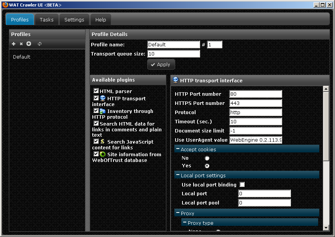
Task: Focus the HTTPS Port number field
Action: [x=256, y=103]
